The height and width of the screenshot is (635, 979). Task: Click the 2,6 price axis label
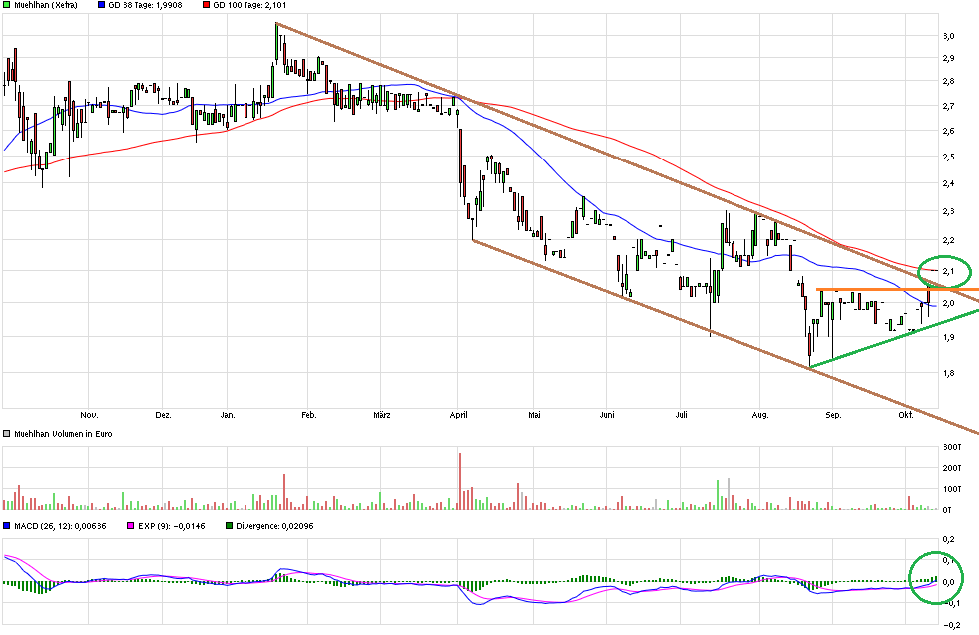949,131
